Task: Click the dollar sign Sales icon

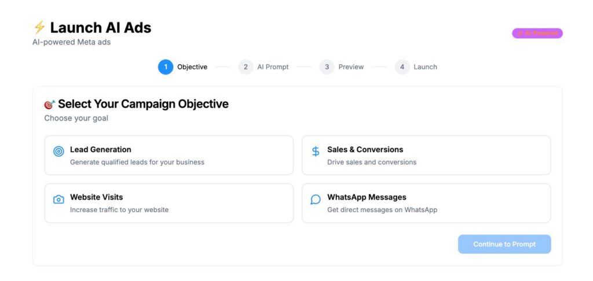Action: [316, 151]
